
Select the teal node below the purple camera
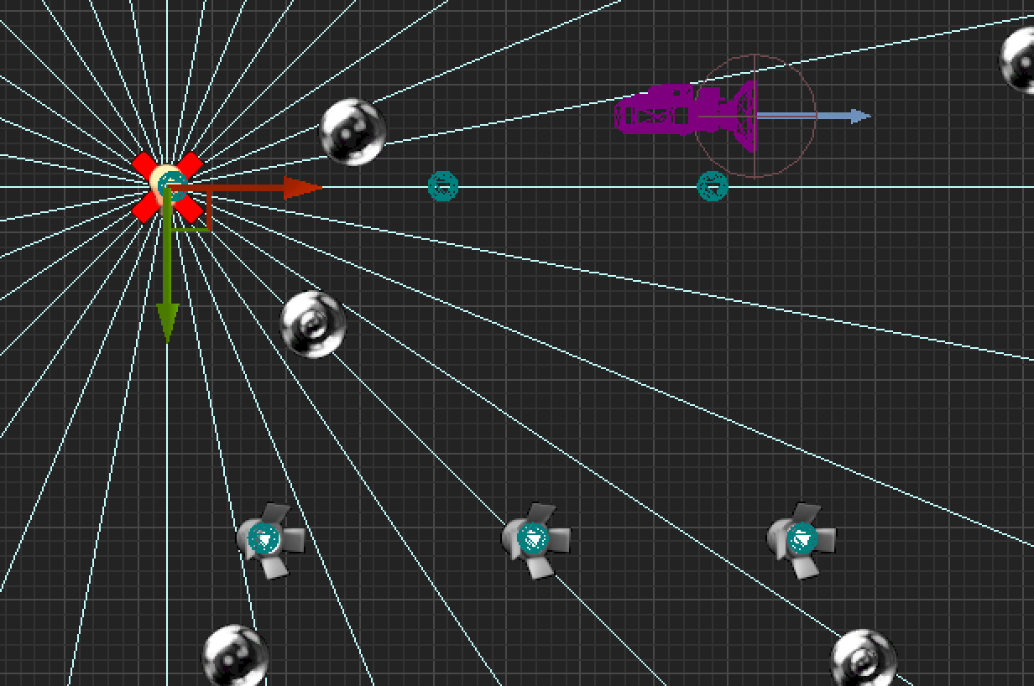click(x=712, y=186)
